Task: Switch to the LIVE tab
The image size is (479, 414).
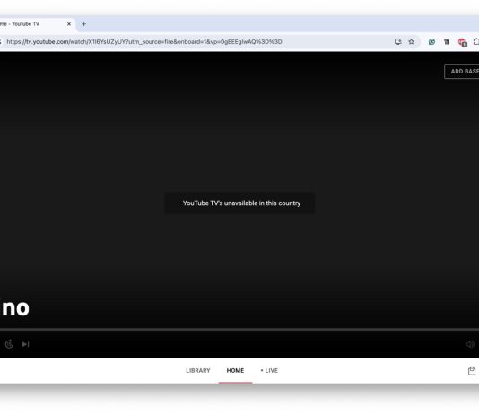Action: [269, 370]
